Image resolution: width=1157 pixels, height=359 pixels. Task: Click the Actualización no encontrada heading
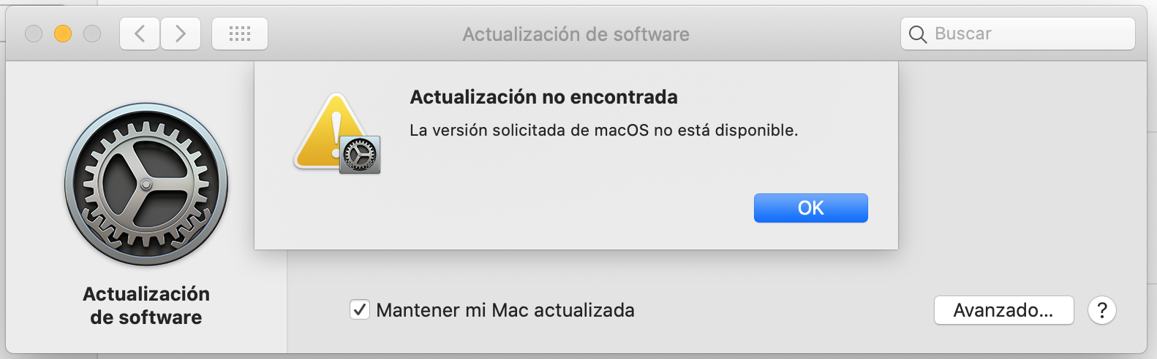coord(543,97)
